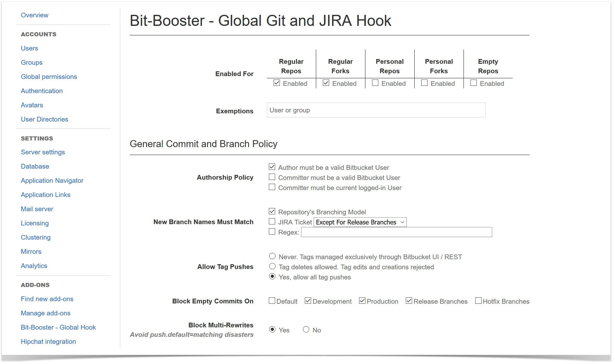
Task: Click the Exemptions user or group field
Action: click(376, 110)
